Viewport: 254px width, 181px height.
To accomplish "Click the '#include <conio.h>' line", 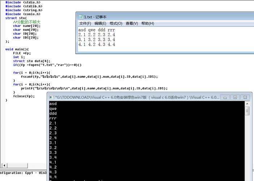I will (x=23, y=14).
